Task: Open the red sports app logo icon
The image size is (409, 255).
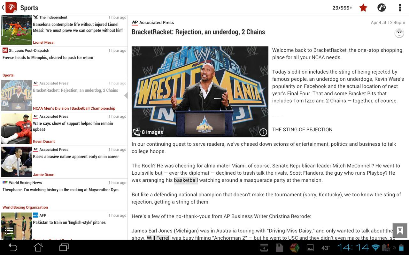Action: [x=11, y=7]
